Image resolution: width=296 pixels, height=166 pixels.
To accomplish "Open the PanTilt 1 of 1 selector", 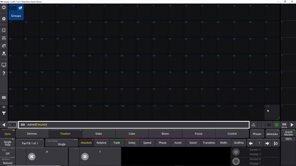I will (30, 143).
